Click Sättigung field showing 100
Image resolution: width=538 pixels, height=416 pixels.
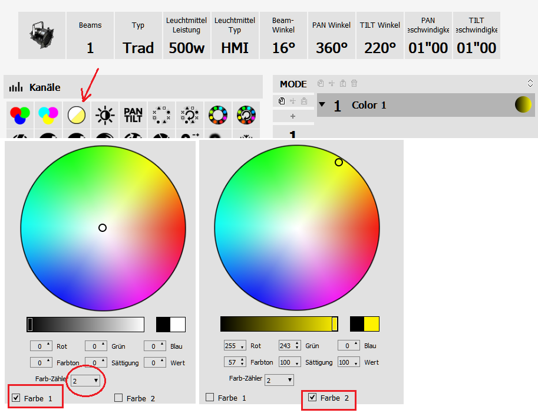tap(290, 362)
